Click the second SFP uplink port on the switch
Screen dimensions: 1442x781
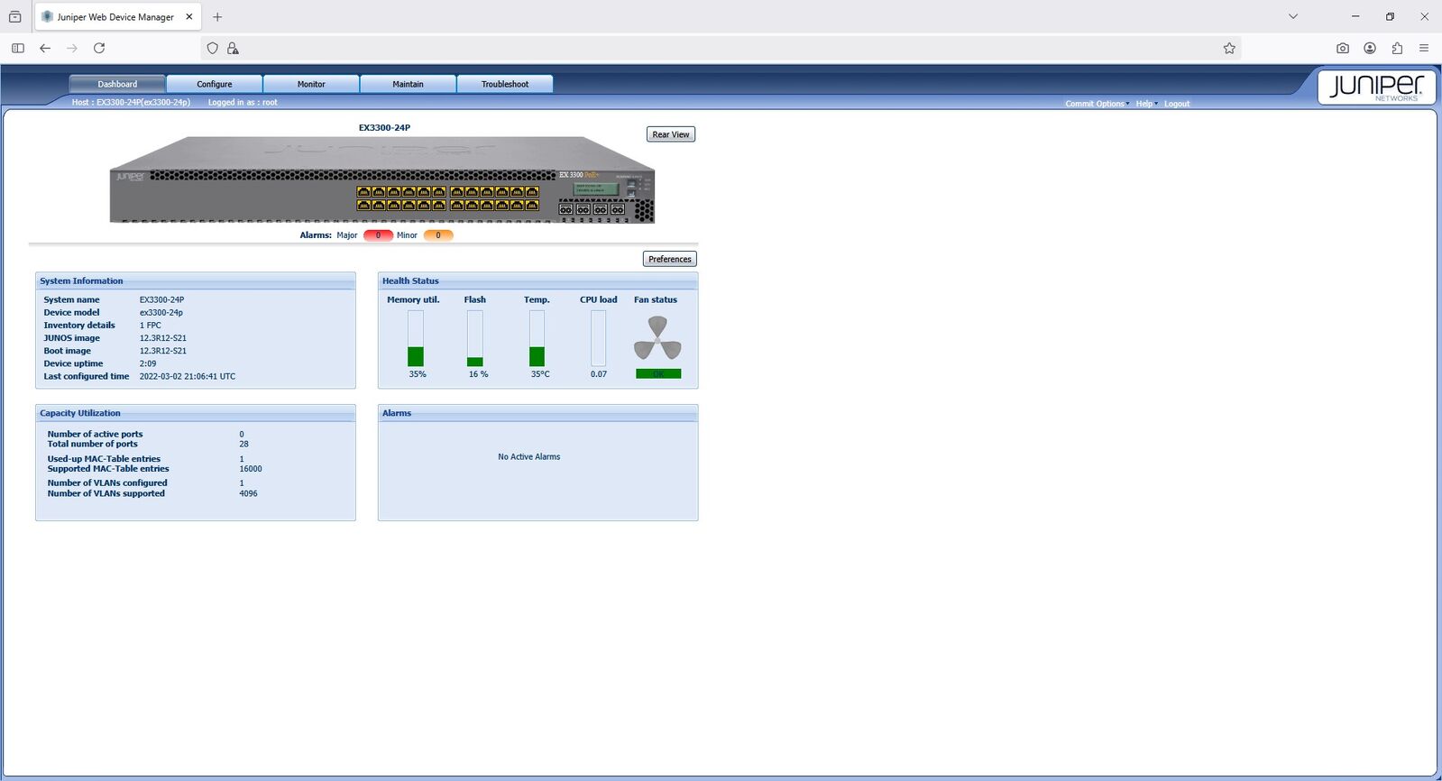(x=583, y=209)
